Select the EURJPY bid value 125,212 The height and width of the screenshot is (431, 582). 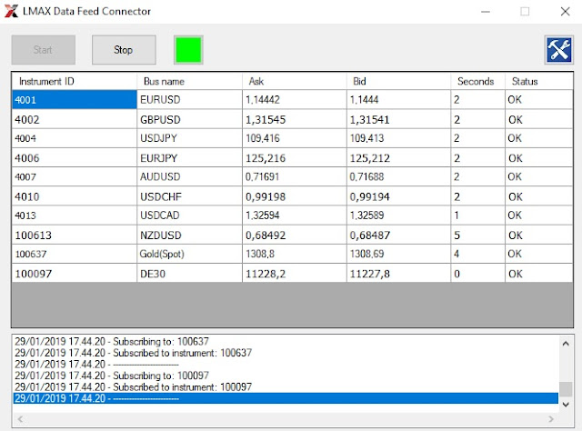(x=398, y=158)
